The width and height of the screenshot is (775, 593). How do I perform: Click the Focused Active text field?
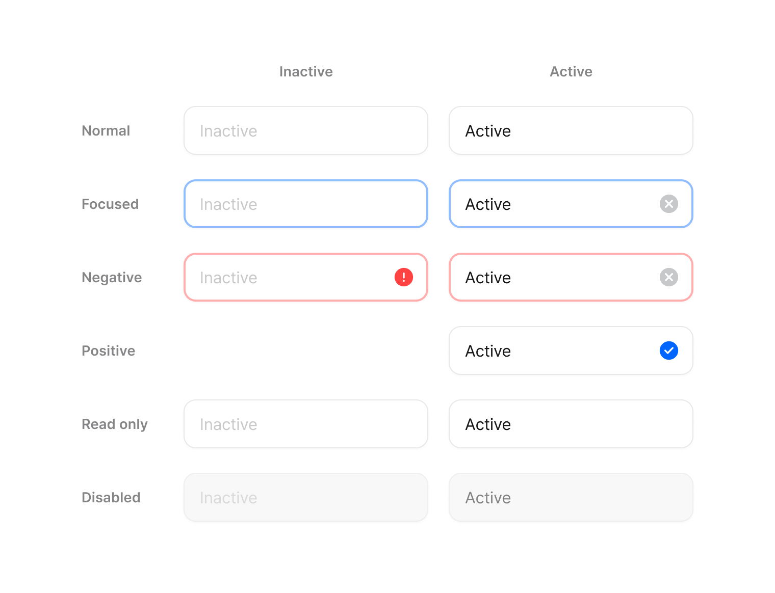(x=551, y=204)
